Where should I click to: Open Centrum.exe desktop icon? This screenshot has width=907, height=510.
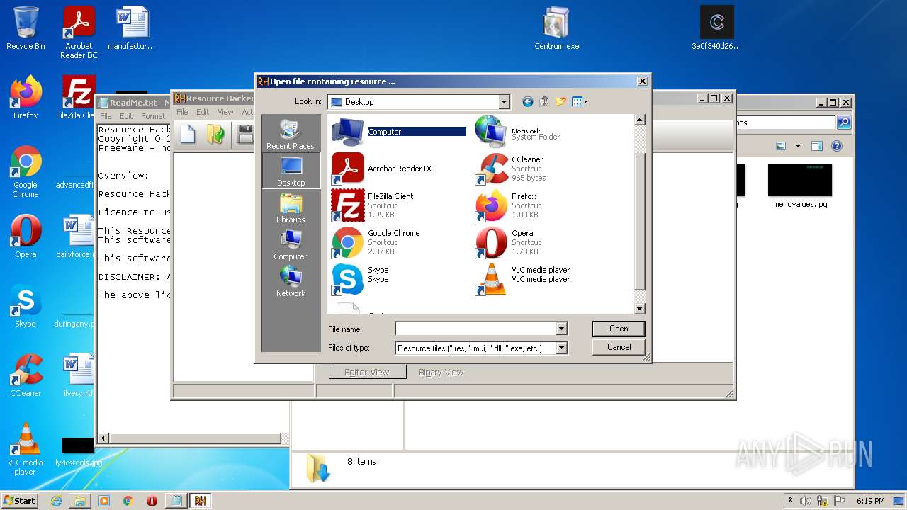(x=556, y=28)
